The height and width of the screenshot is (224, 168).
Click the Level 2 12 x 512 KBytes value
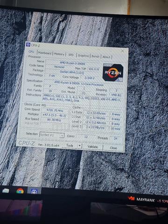click(x=95, y=123)
